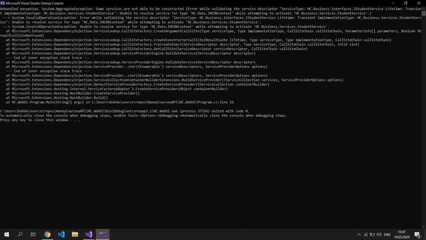Change ENG input language
The width and height of the screenshot is (426, 240).
[387, 235]
